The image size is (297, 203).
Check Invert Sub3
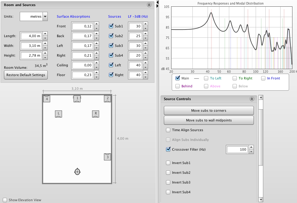(168, 182)
